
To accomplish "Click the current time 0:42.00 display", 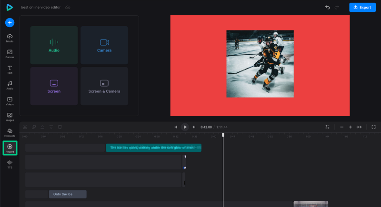I will click(206, 127).
